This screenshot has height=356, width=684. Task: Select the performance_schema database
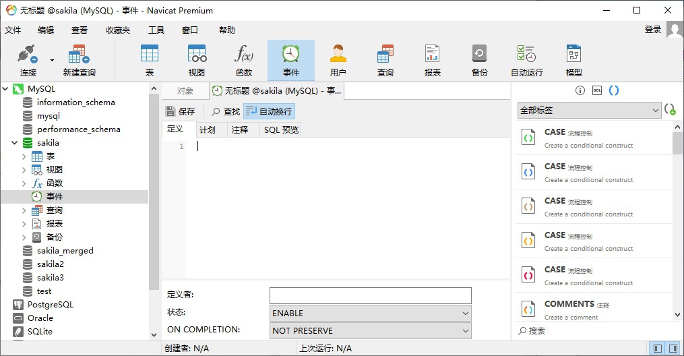pos(79,129)
